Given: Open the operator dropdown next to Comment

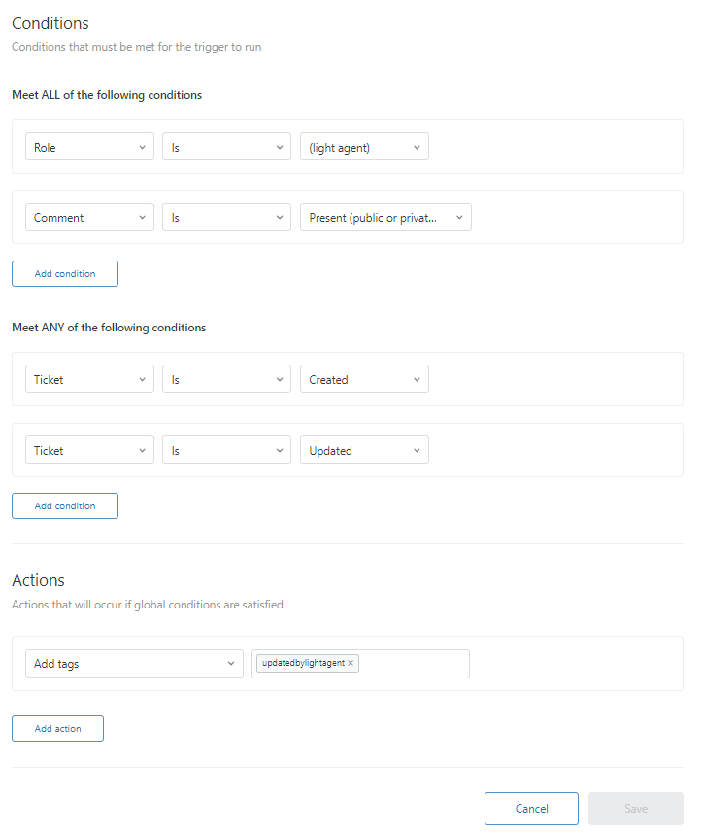Looking at the screenshot, I should pos(227,218).
